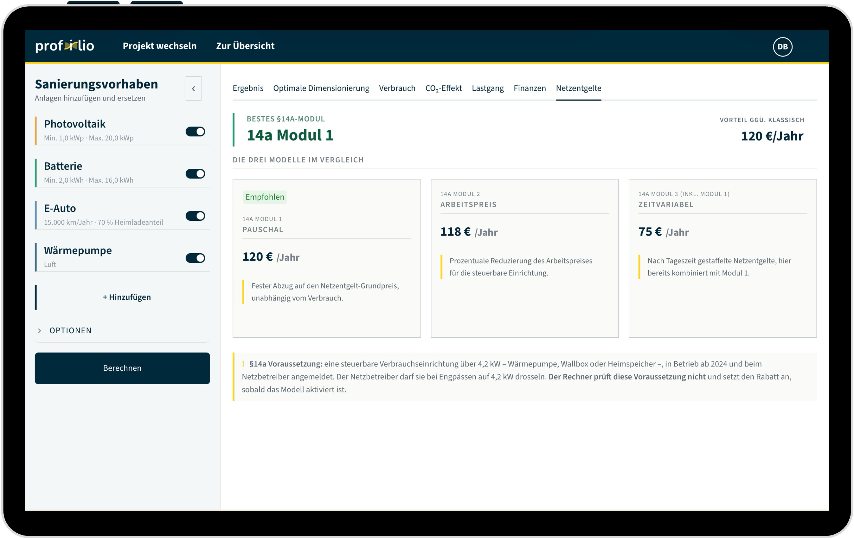Go to the CO₂-Effekt tab
This screenshot has width=854, height=539.
(443, 88)
